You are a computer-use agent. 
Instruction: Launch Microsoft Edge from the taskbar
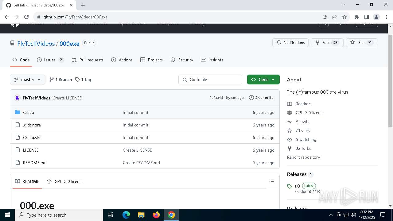point(126,215)
